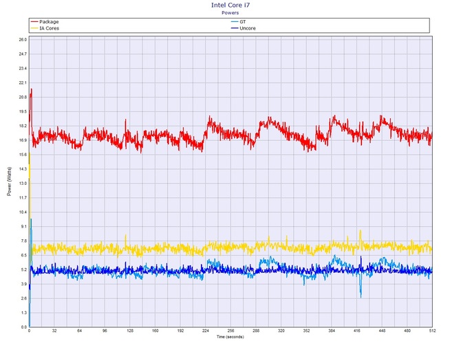The image size is (461, 345).
Task: Click the 16.9 y-axis value
Action: 23,140
